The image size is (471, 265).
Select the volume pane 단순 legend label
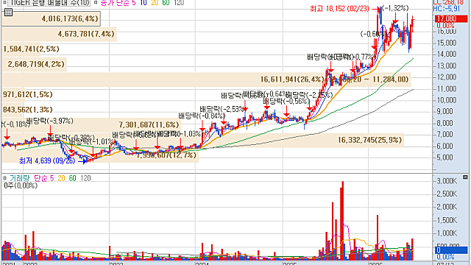41,178
